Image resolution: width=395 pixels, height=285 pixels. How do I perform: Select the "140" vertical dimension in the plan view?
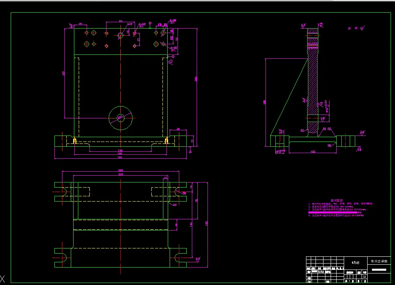tap(191, 224)
